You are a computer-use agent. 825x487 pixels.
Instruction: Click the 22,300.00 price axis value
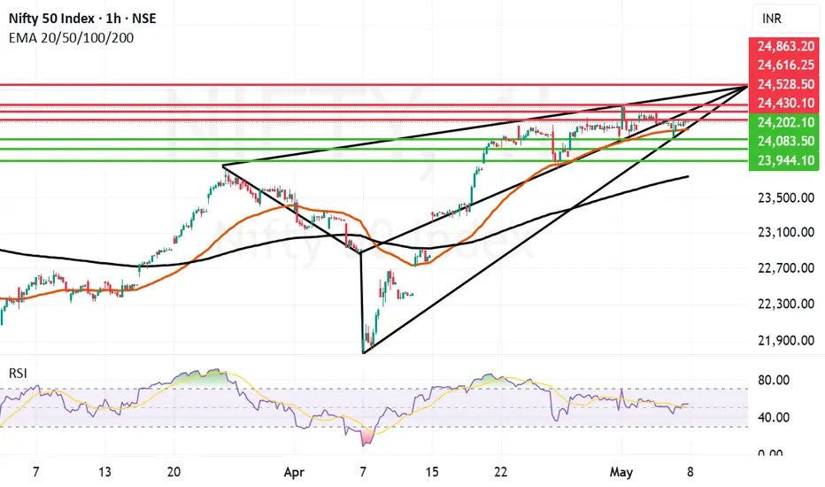(x=786, y=304)
